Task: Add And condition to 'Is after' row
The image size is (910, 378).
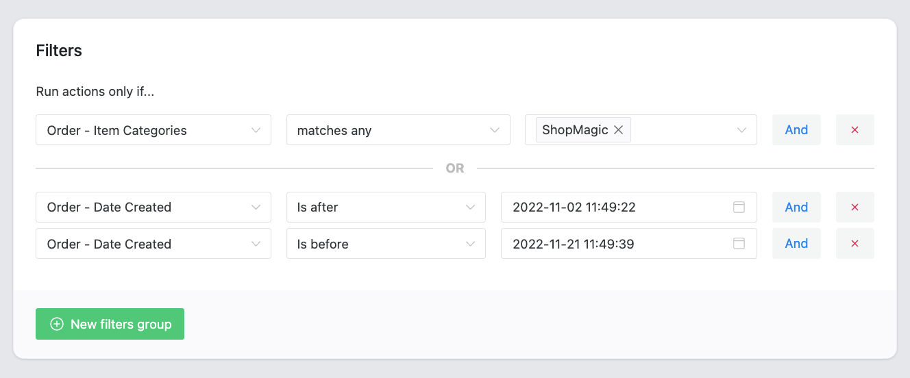Action: coord(796,207)
